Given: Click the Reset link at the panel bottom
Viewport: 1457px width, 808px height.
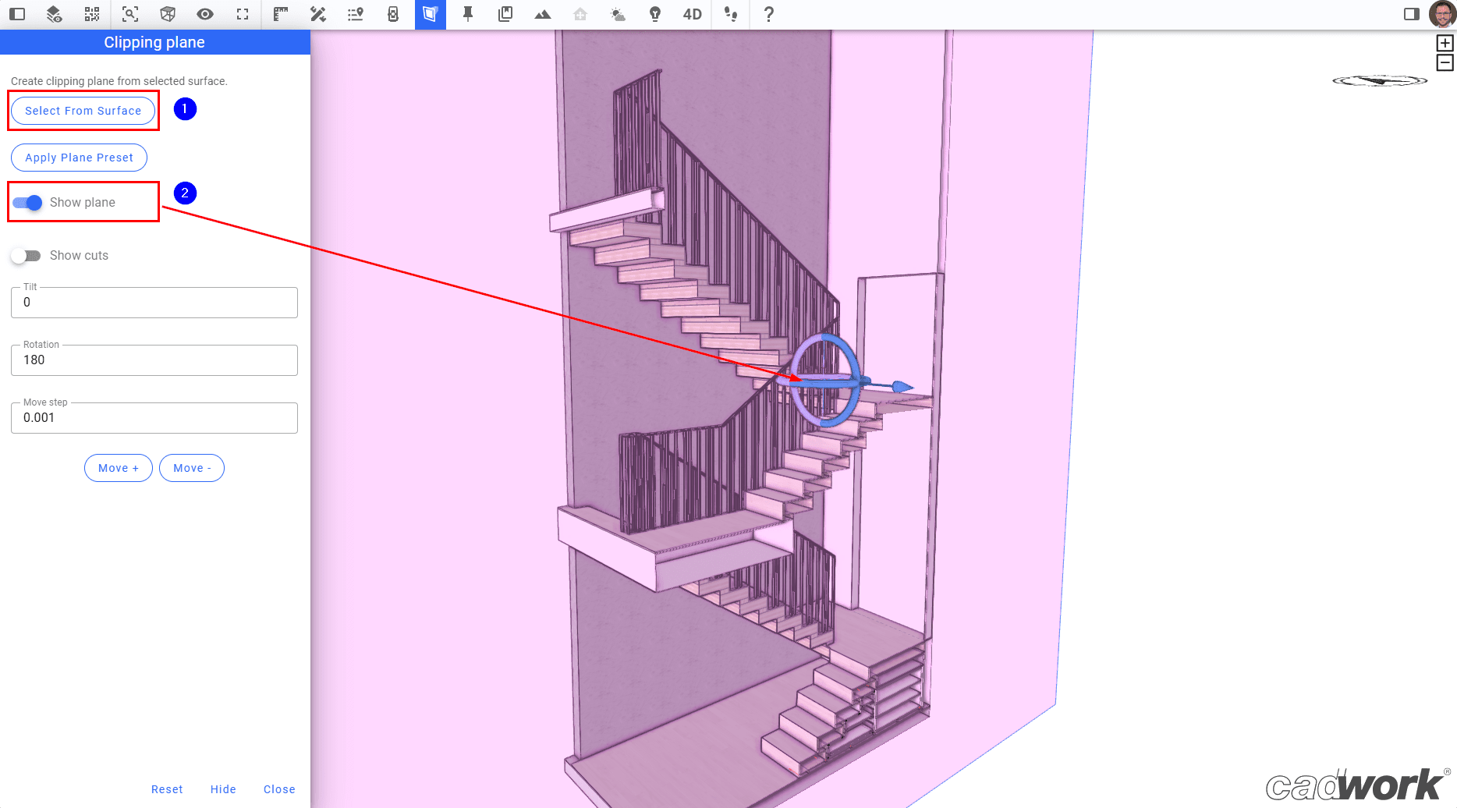Looking at the screenshot, I should [167, 789].
